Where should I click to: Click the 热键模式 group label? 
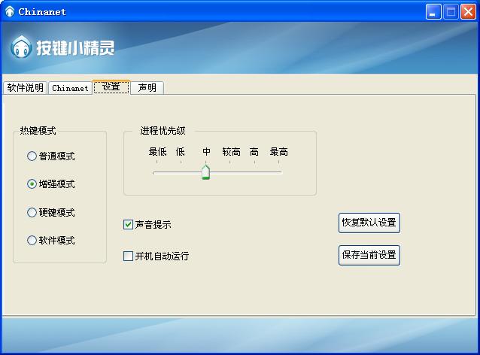point(38,131)
